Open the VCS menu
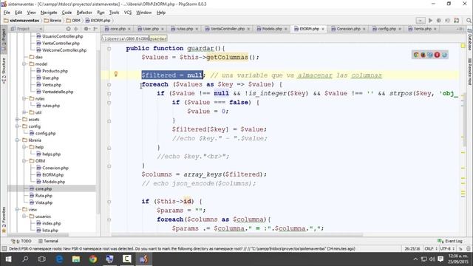 pyautogui.click(x=128, y=13)
